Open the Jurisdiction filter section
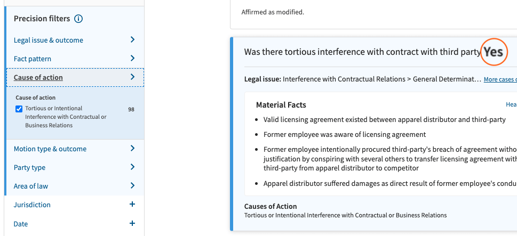The height and width of the screenshot is (236, 517). tap(32, 205)
